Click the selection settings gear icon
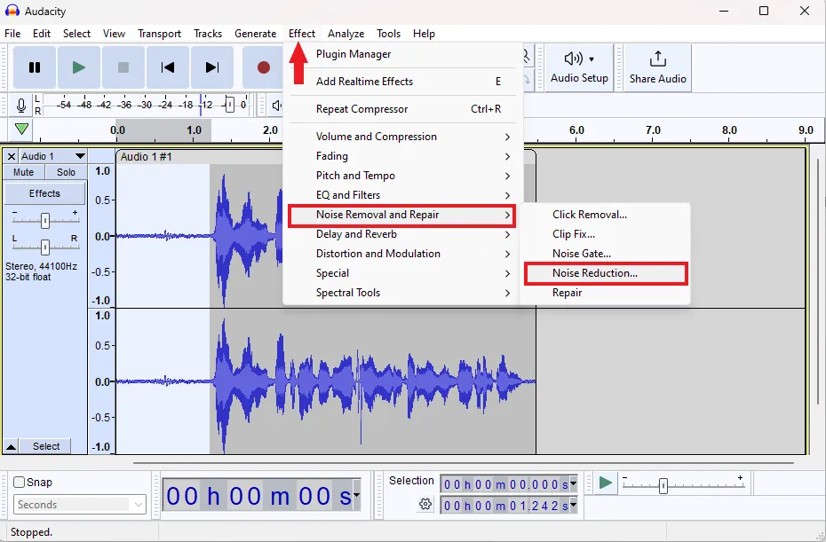Viewport: 826px width, 542px height. [x=425, y=504]
